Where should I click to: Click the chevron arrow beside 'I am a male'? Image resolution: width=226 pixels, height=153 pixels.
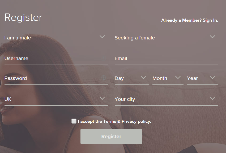pyautogui.click(x=102, y=37)
